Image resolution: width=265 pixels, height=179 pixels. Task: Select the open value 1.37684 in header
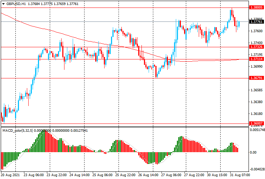[x=34, y=4]
